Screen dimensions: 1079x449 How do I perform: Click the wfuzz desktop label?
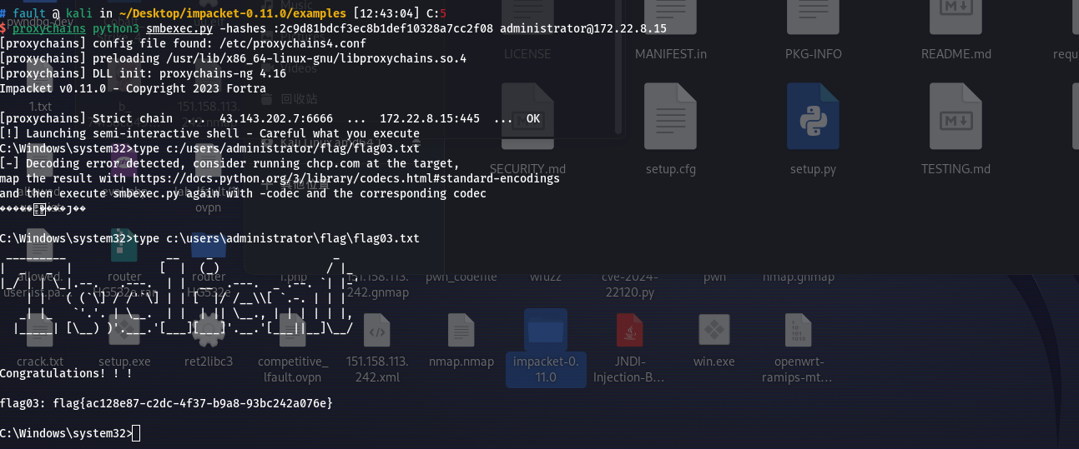546,277
